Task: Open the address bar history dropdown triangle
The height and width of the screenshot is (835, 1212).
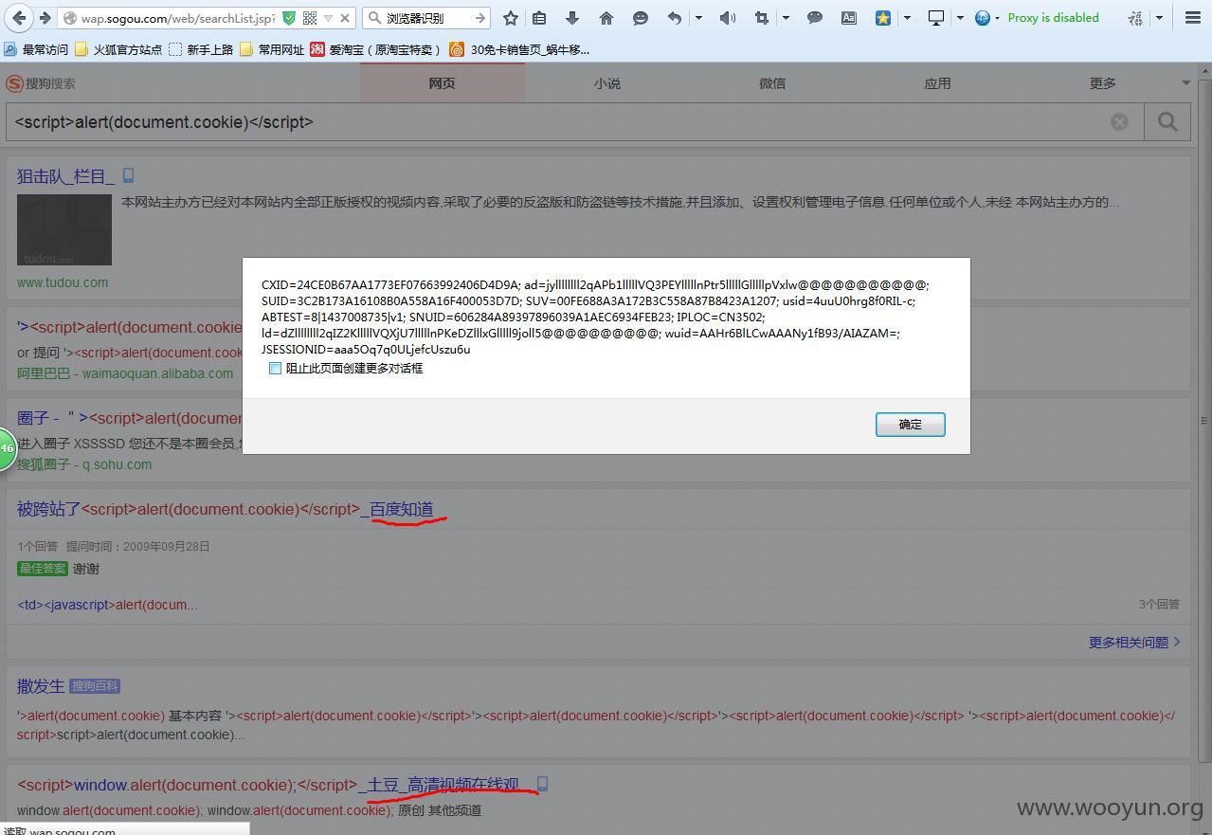Action: [x=328, y=17]
